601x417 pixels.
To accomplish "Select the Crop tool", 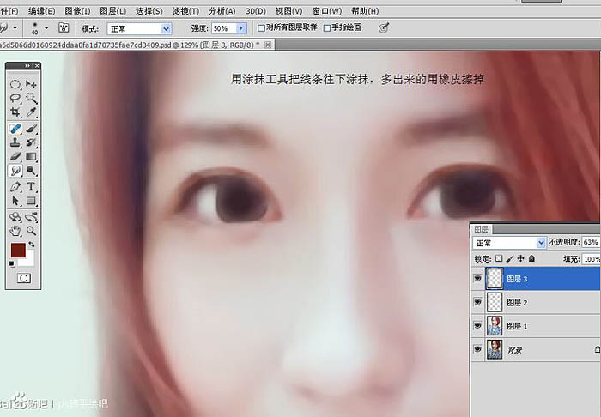I will pos(15,112).
